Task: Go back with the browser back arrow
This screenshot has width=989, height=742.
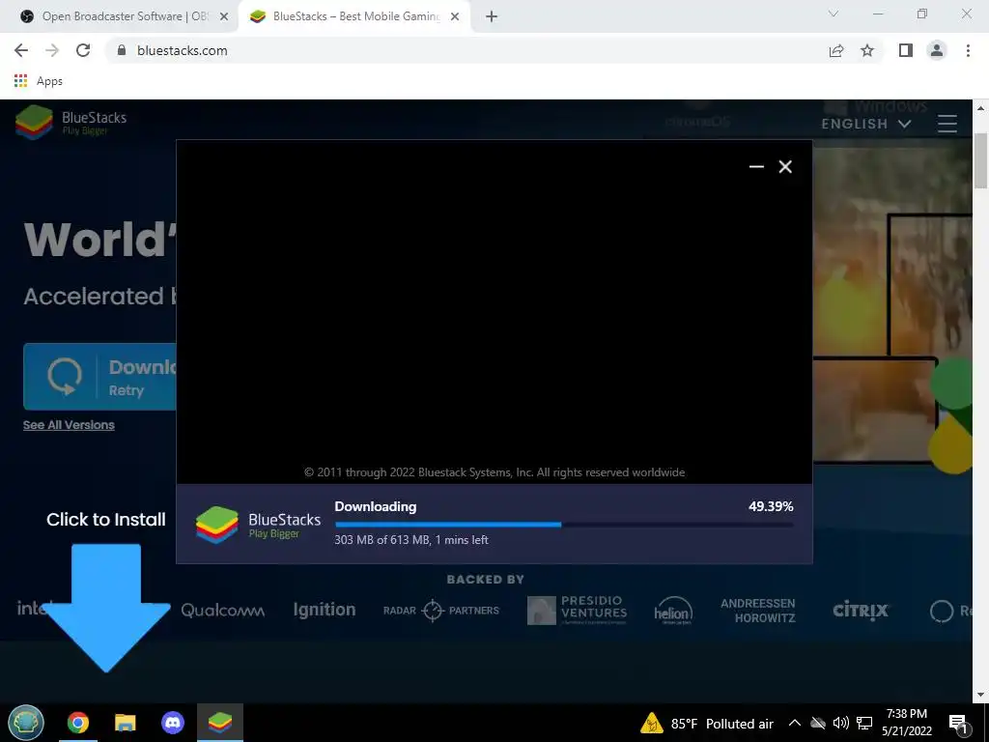Action: point(21,50)
